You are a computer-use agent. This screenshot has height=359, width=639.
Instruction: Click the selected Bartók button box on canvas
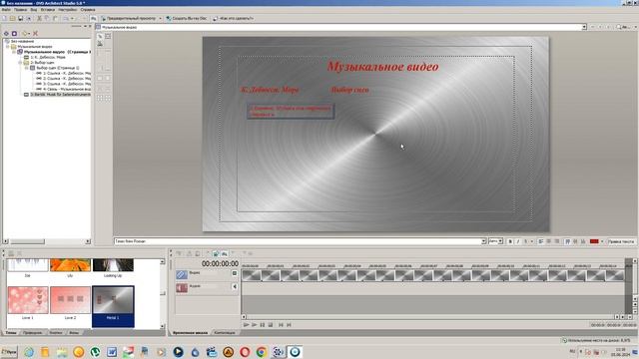coord(291,111)
